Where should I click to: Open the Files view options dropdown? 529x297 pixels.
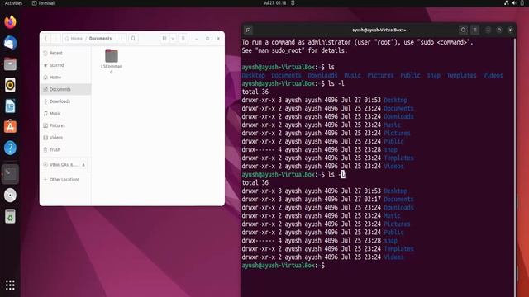click(173, 39)
